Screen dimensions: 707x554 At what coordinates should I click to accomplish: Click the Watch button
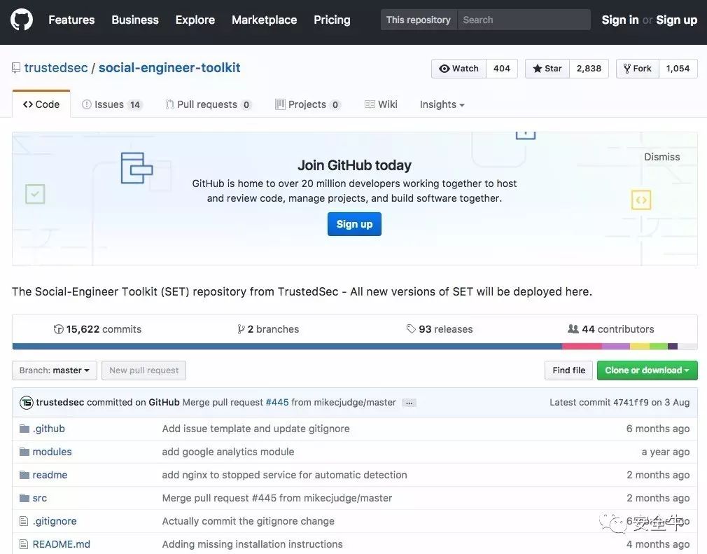coord(458,69)
